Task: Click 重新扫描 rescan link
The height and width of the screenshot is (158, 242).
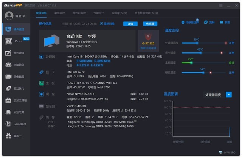Action: point(107,24)
